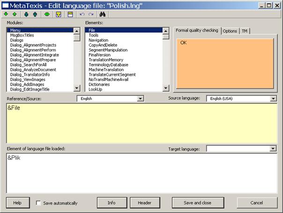
Task: Click the yellow-and-white box toolbar icon
Action: point(70,15)
